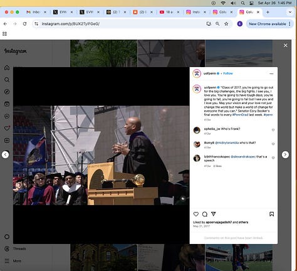Bookmark page with star icon
Image resolution: width=297 pixels, height=271 pixels.
click(226, 24)
